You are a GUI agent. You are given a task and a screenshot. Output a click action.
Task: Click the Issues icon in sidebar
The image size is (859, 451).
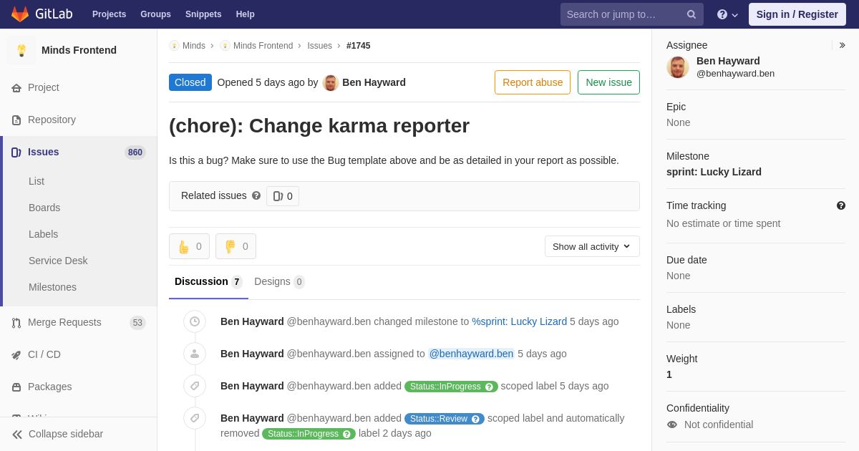tap(16, 152)
